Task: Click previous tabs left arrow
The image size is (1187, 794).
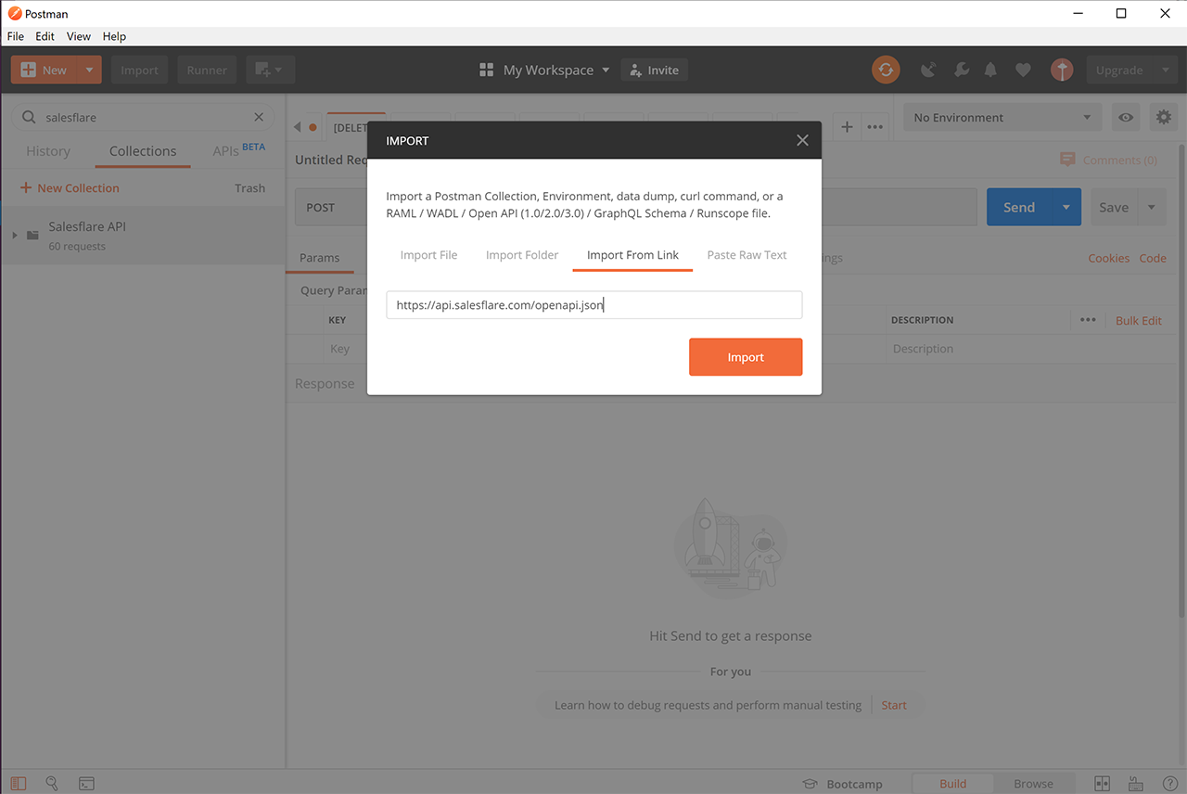Action: 298,127
